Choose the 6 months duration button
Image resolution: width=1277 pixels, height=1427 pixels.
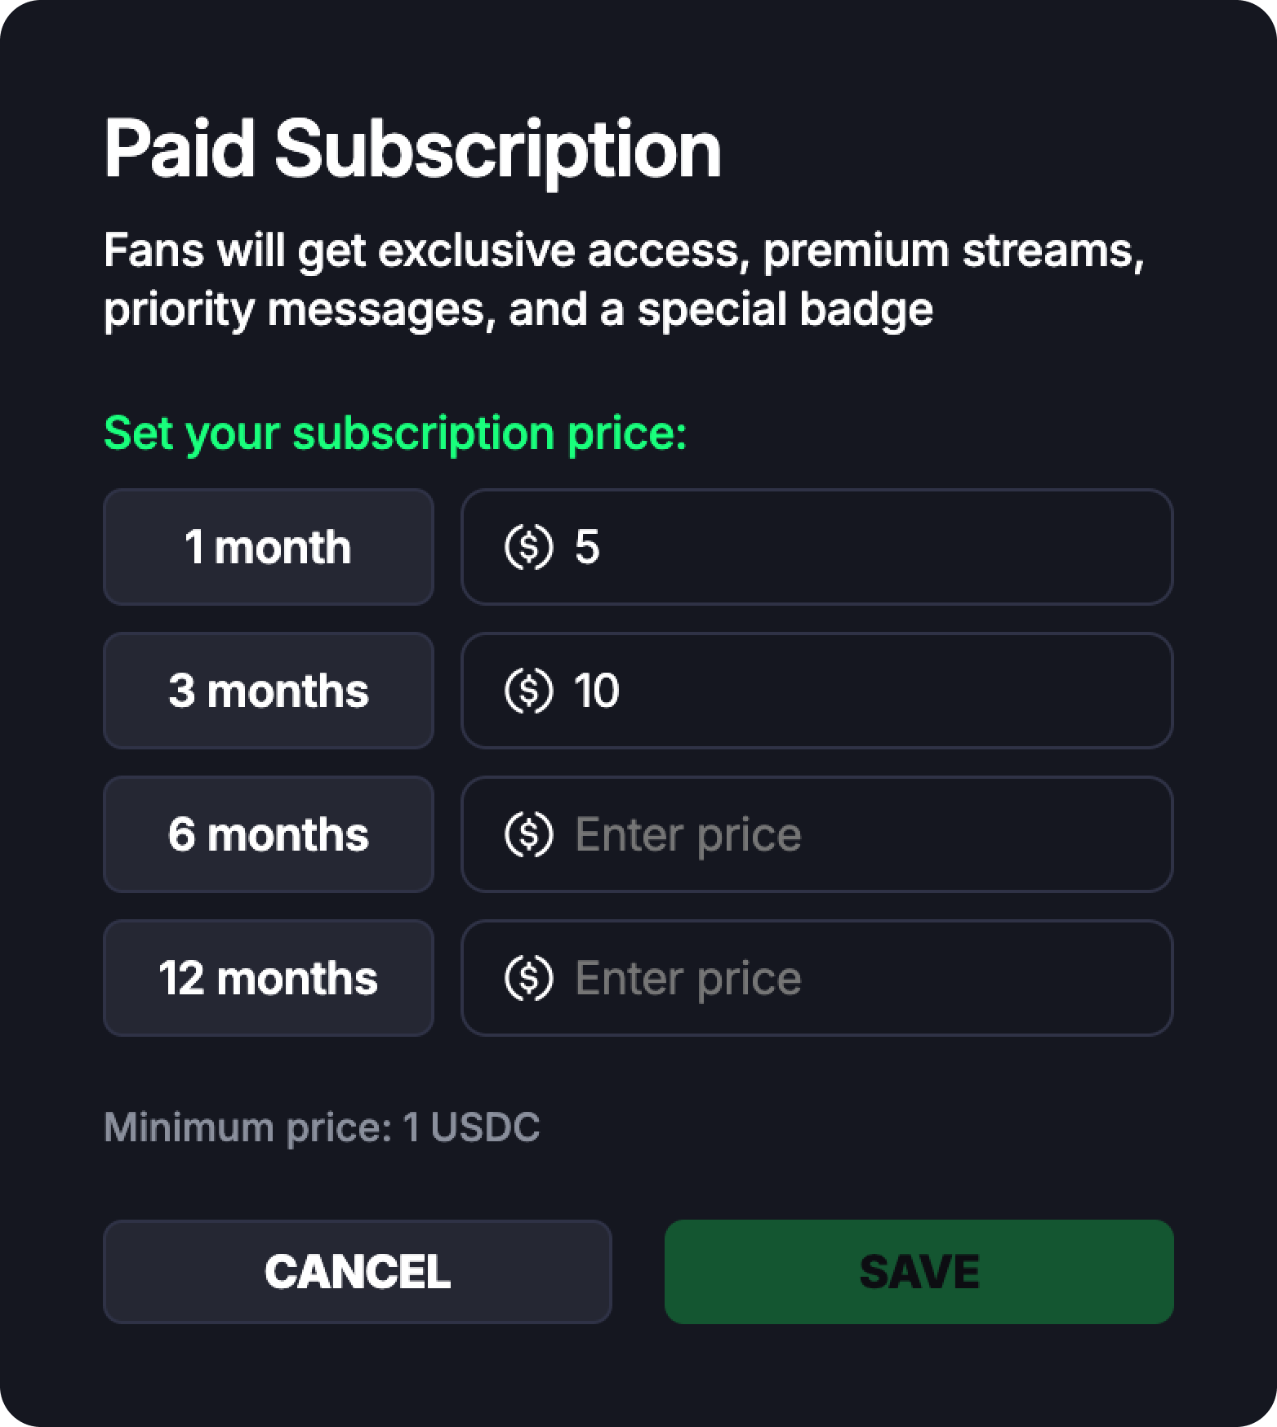(268, 834)
